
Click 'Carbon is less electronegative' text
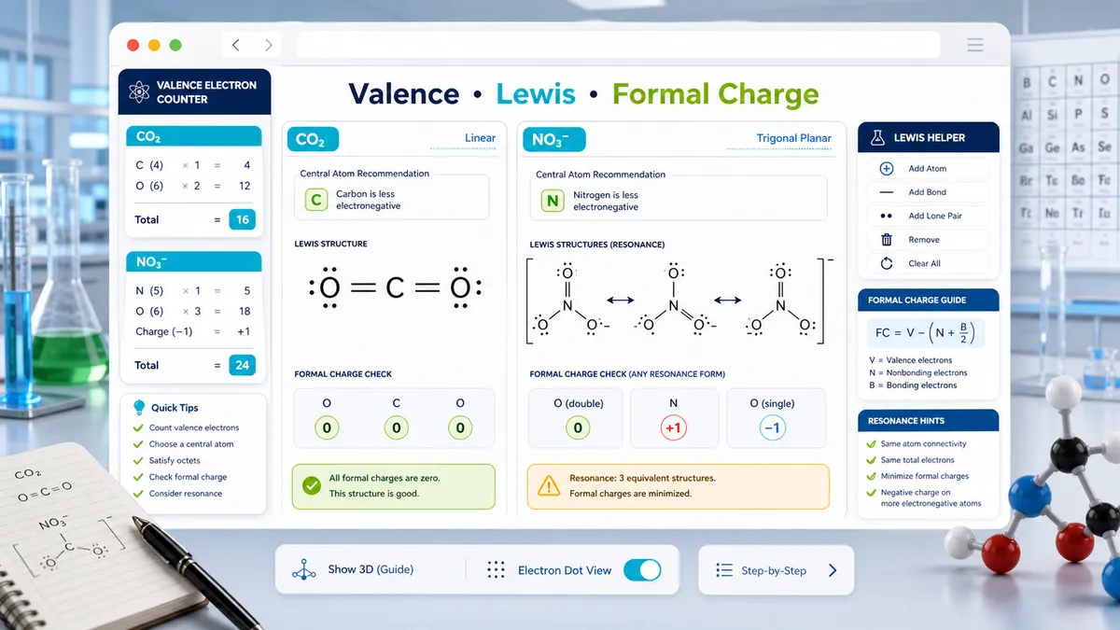pos(366,200)
